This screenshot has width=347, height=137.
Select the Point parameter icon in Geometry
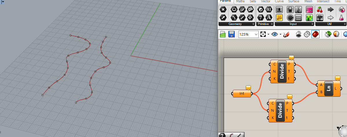point(223,10)
